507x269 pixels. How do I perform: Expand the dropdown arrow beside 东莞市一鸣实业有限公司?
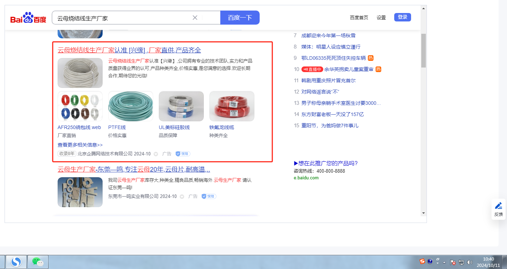(x=182, y=197)
